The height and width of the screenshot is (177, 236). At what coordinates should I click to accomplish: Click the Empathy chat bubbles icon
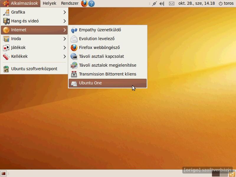point(74,30)
